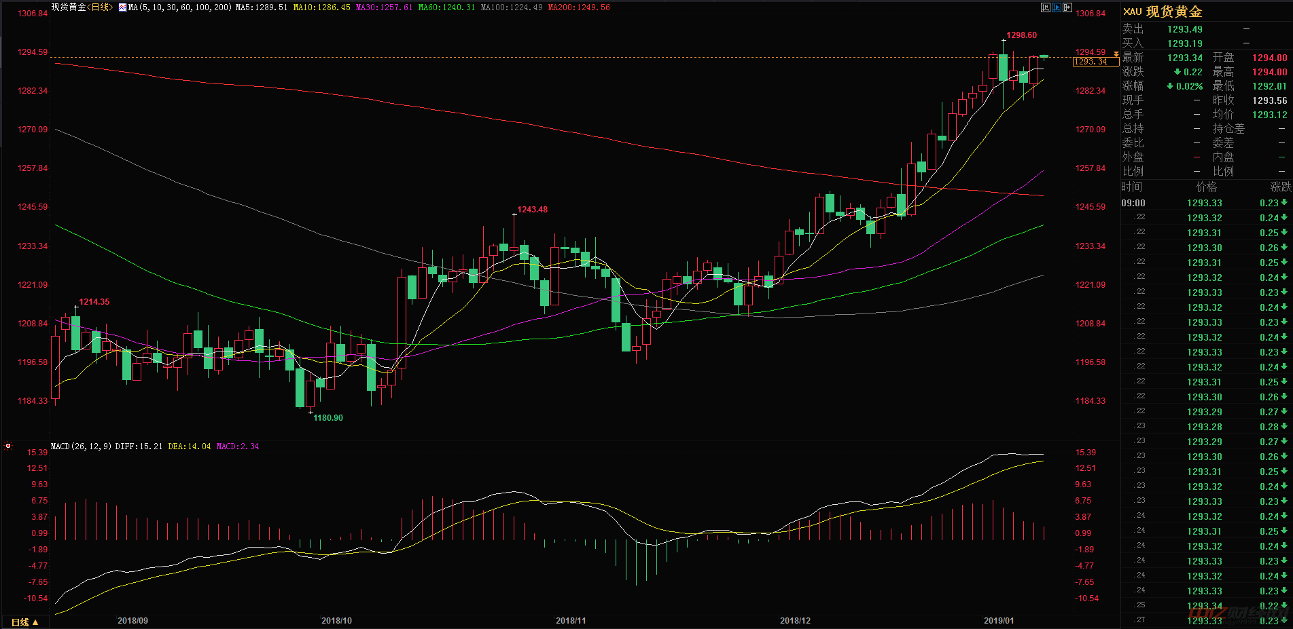Viewport: 1293px width, 629px height.
Task: Click the MA10:1286.45 value
Action: (x=322, y=7)
